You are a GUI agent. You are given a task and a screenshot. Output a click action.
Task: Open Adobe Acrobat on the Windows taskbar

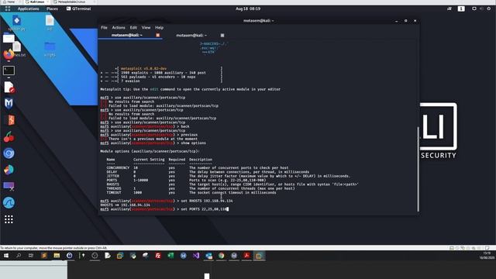click(246, 256)
